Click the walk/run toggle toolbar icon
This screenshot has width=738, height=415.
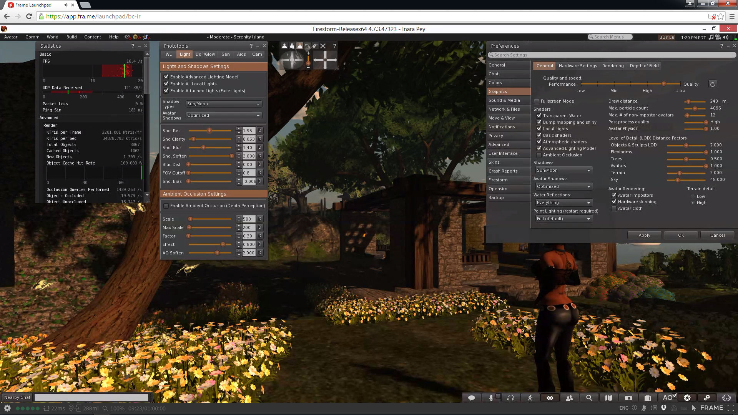(x=530, y=398)
